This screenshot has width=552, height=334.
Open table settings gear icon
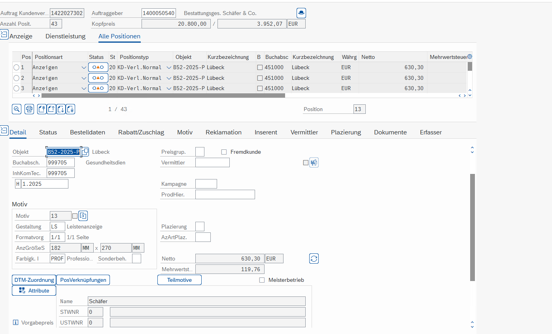tap(470, 57)
